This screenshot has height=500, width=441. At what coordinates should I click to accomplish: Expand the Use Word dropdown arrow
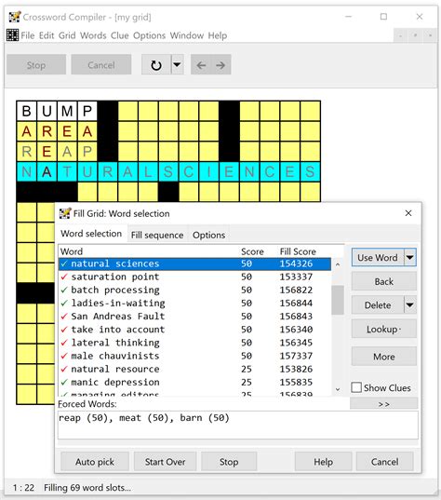coord(410,257)
